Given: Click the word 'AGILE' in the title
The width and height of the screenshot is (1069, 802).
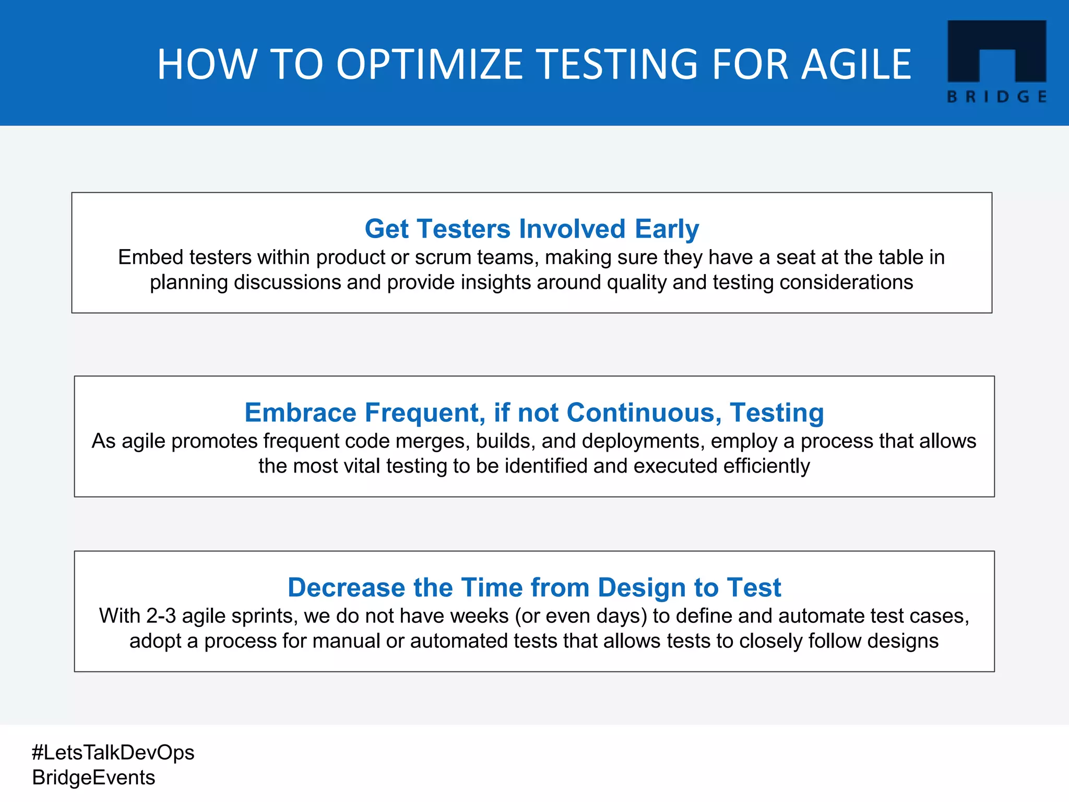Looking at the screenshot, I should click(x=856, y=64).
